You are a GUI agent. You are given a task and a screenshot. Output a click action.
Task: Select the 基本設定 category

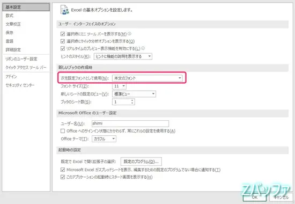[x=26, y=7]
